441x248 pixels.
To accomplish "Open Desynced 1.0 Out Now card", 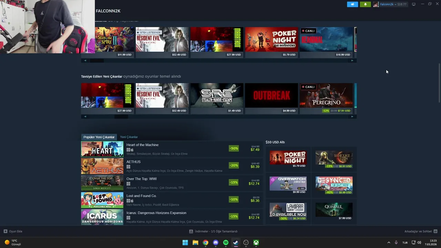I will tap(334, 185).
